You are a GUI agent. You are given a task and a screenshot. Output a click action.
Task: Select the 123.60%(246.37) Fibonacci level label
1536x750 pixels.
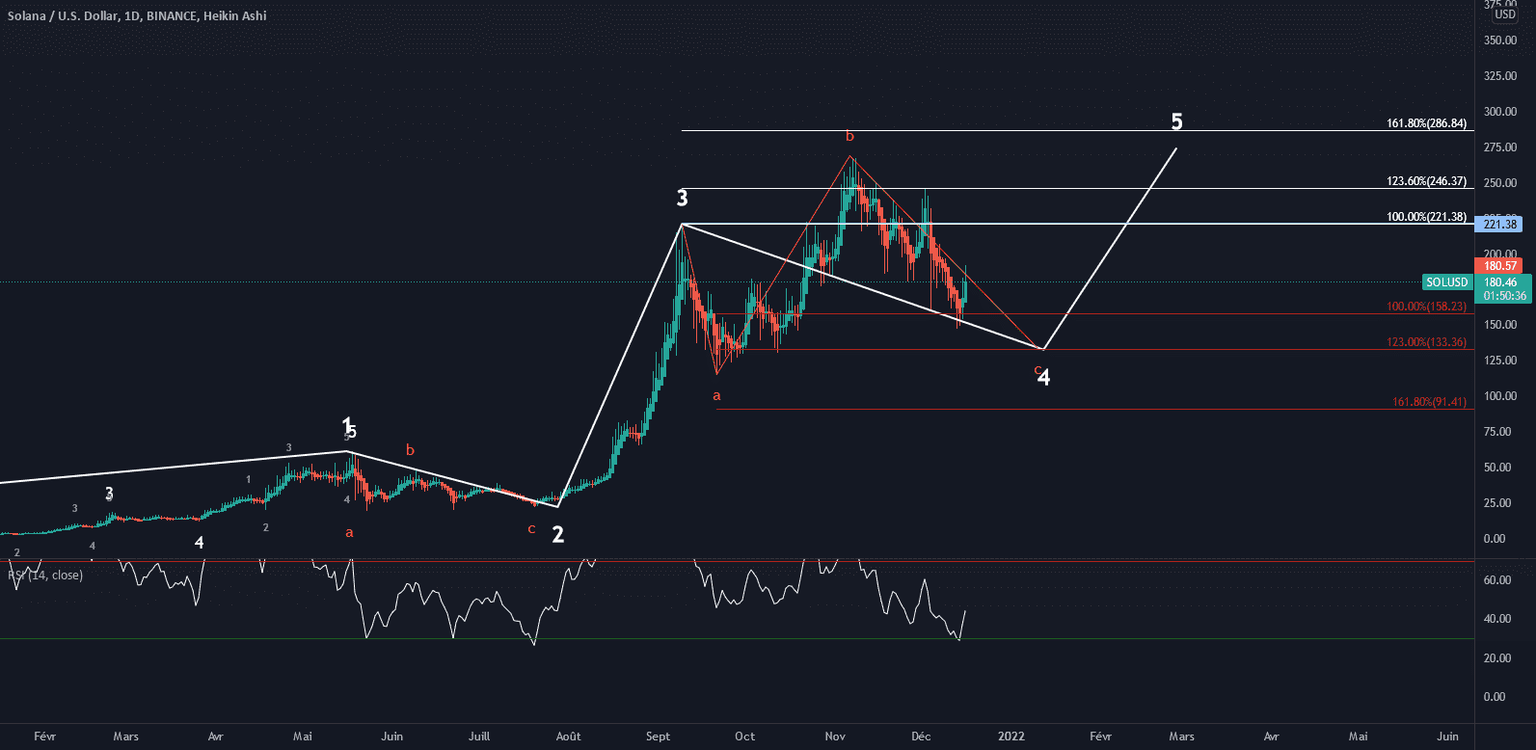(1426, 181)
